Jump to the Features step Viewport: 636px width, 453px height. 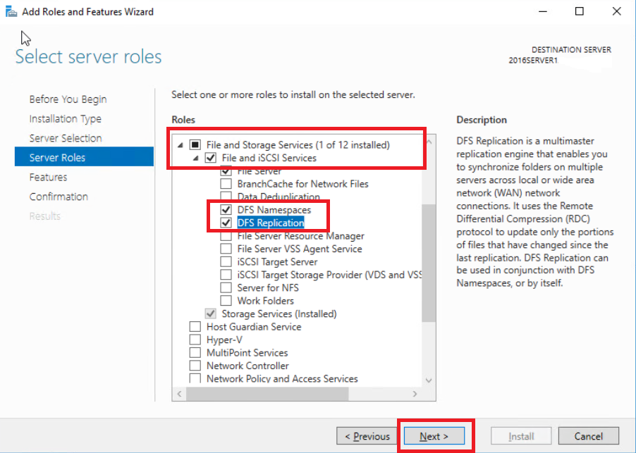48,177
